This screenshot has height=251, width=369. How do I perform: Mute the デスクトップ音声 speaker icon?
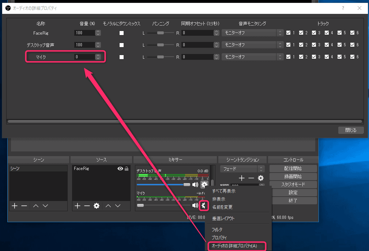click(195, 185)
